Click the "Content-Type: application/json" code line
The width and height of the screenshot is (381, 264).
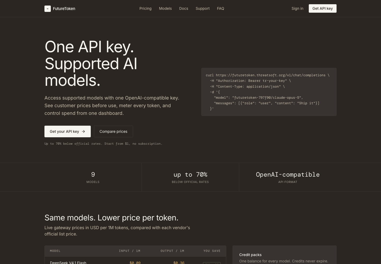tap(247, 87)
